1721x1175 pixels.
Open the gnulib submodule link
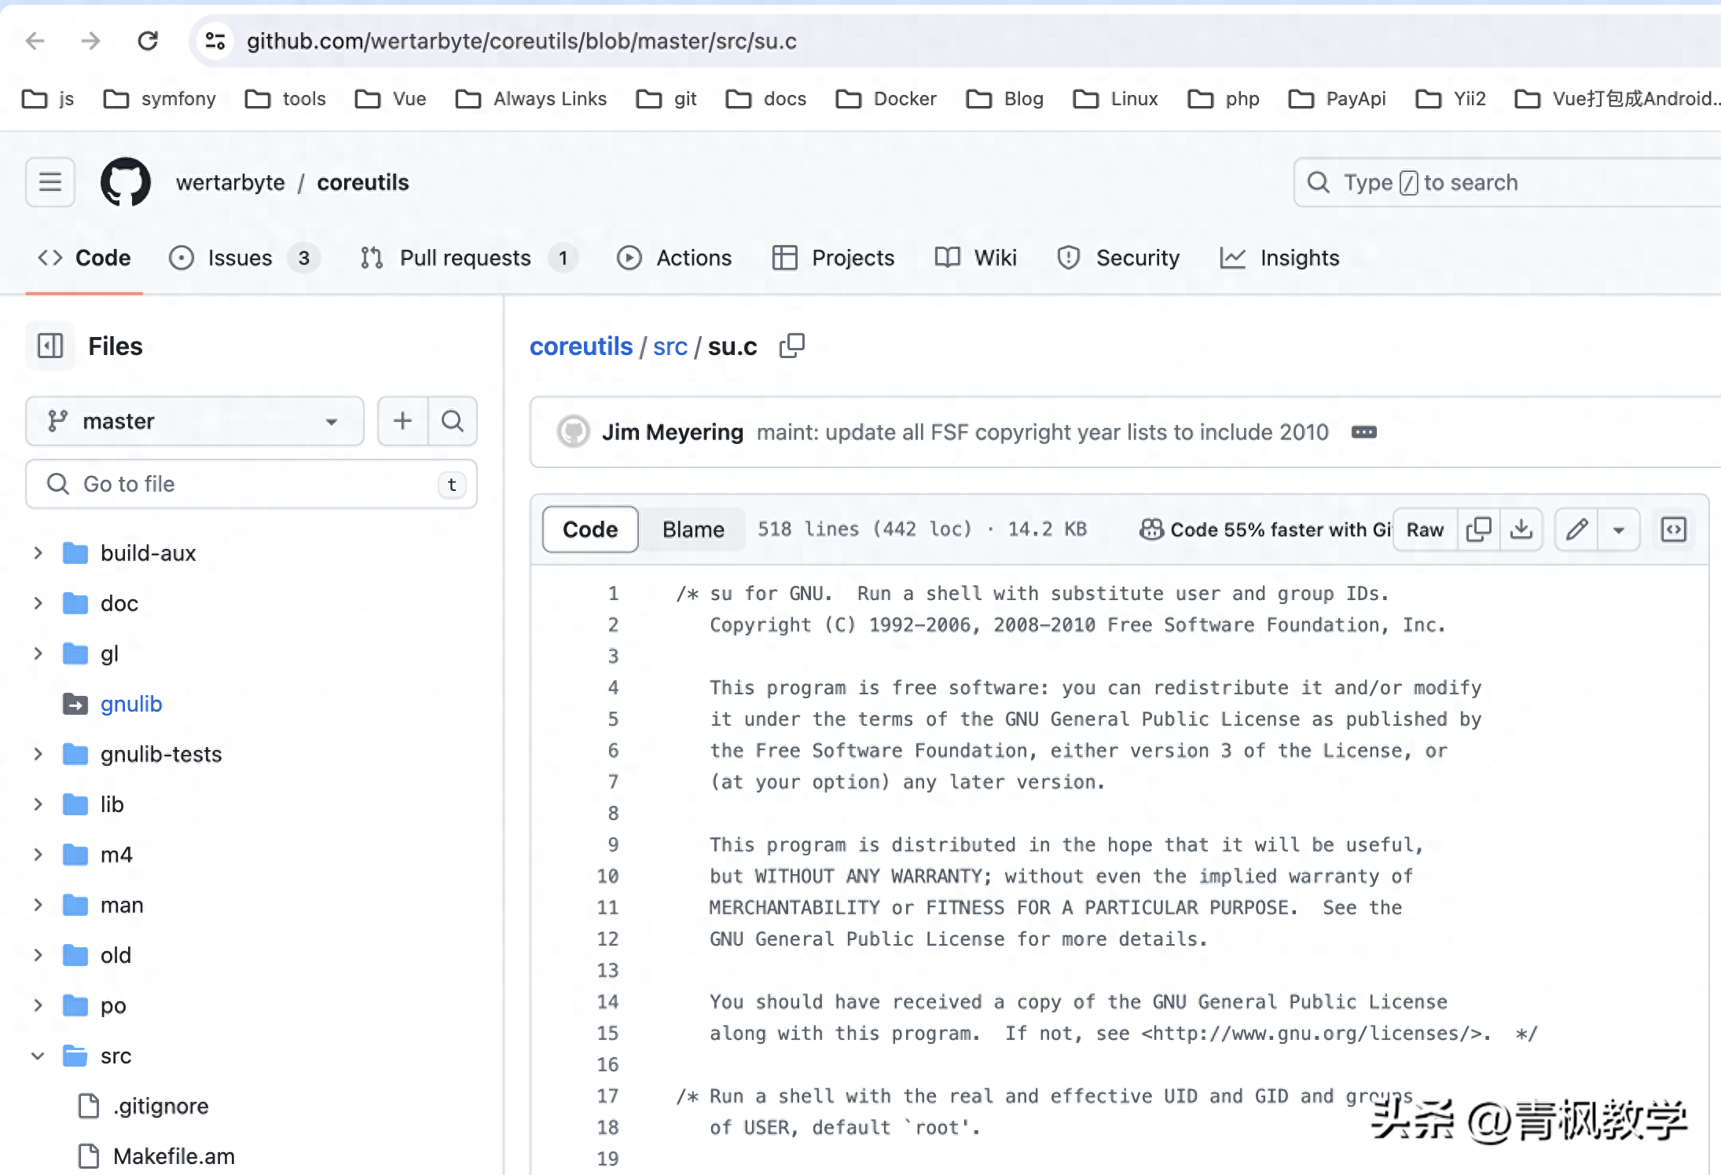[x=131, y=704]
